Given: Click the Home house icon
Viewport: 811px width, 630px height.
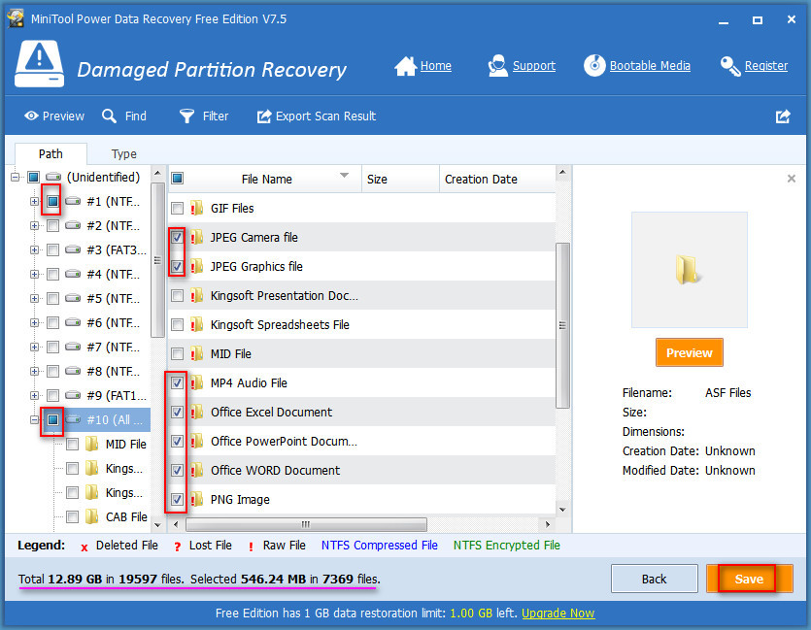Looking at the screenshot, I should tap(406, 66).
